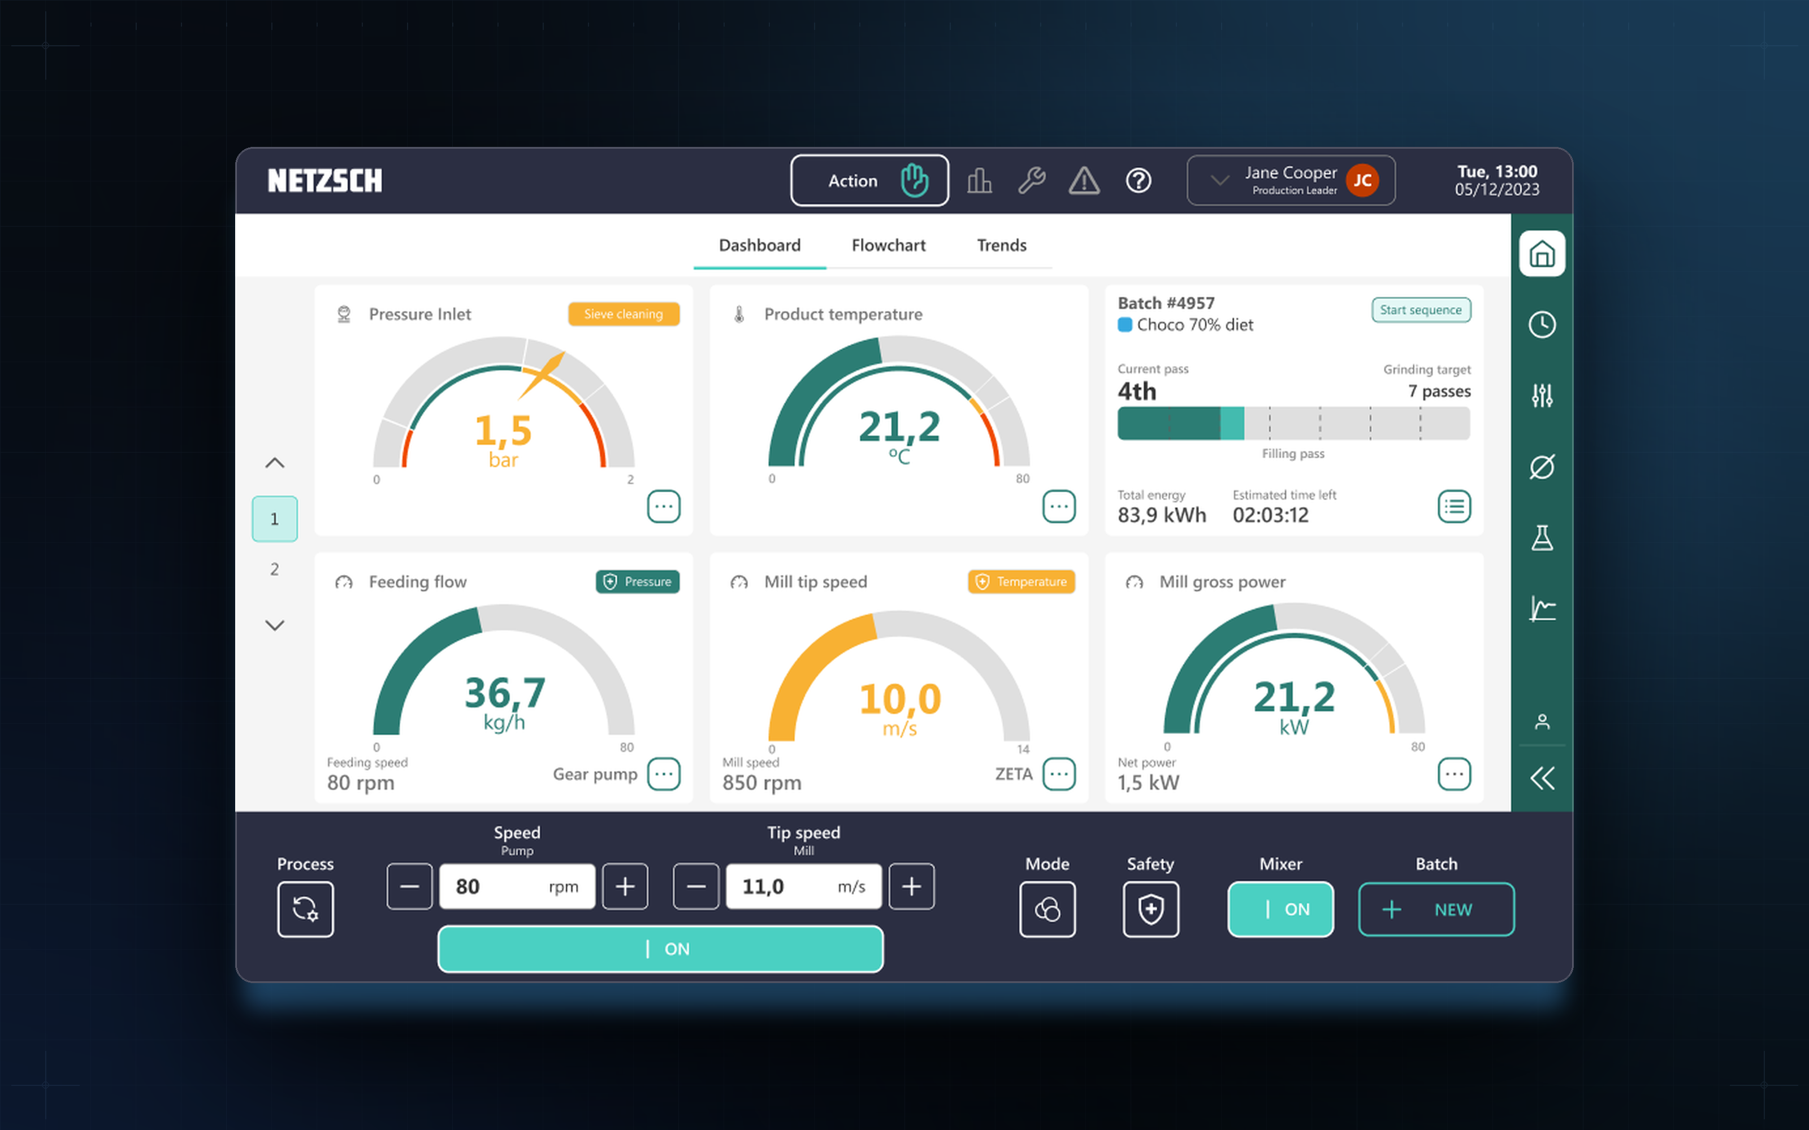Viewport: 1809px width, 1130px height.
Task: Open Mill tip speed more options menu
Action: pos(1059,774)
